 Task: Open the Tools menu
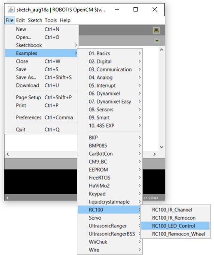point(51,20)
